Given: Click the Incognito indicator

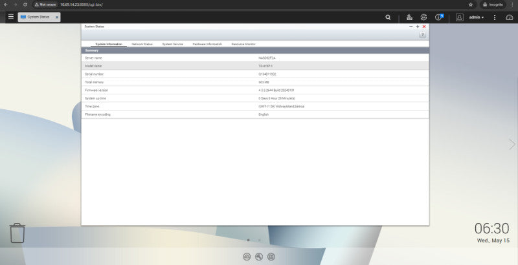Looking at the screenshot, I should coord(493,5).
